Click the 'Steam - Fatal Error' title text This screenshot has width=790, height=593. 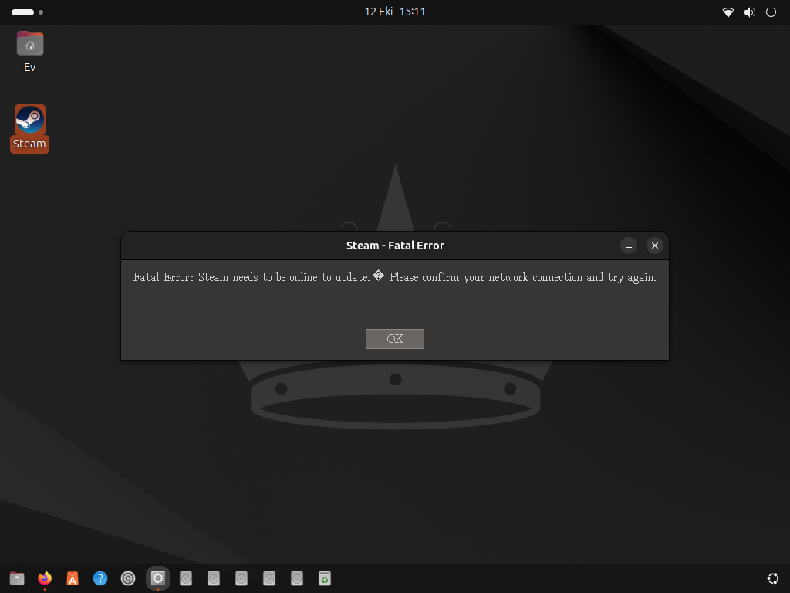395,246
